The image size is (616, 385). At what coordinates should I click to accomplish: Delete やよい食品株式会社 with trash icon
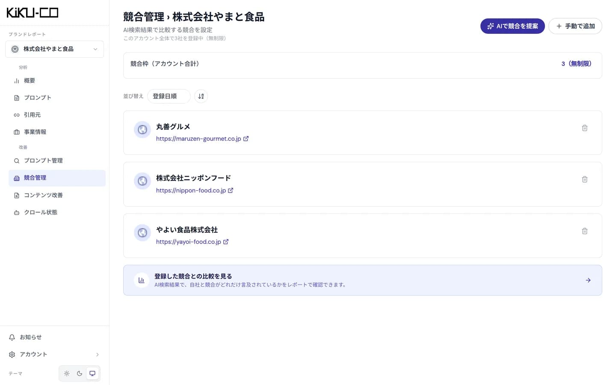[x=585, y=231]
